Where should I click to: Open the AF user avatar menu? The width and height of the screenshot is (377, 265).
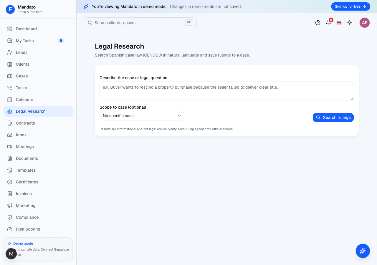tap(365, 23)
